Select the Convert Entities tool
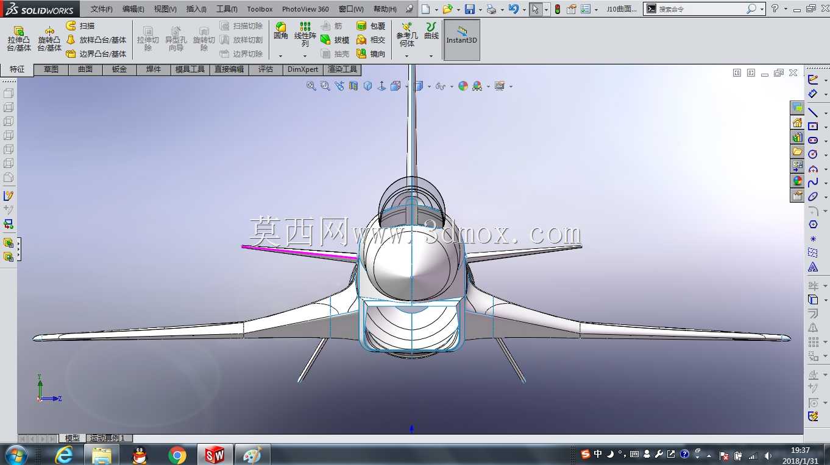 point(813,299)
